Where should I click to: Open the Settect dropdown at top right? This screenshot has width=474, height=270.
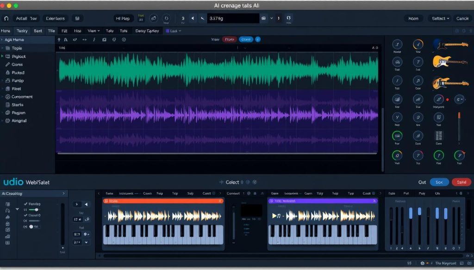[x=440, y=18]
